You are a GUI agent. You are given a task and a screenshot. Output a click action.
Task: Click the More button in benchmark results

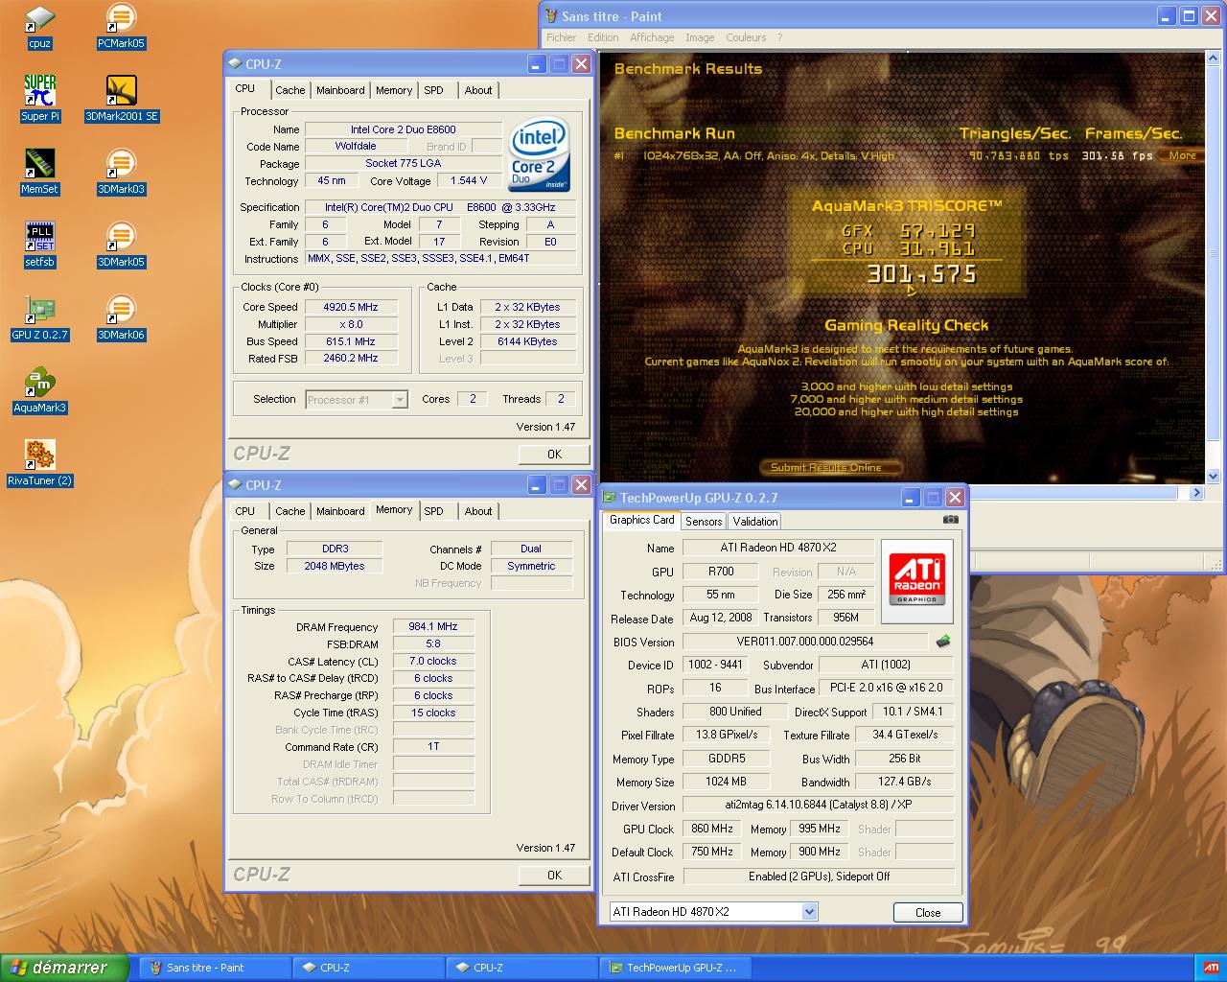point(1182,155)
